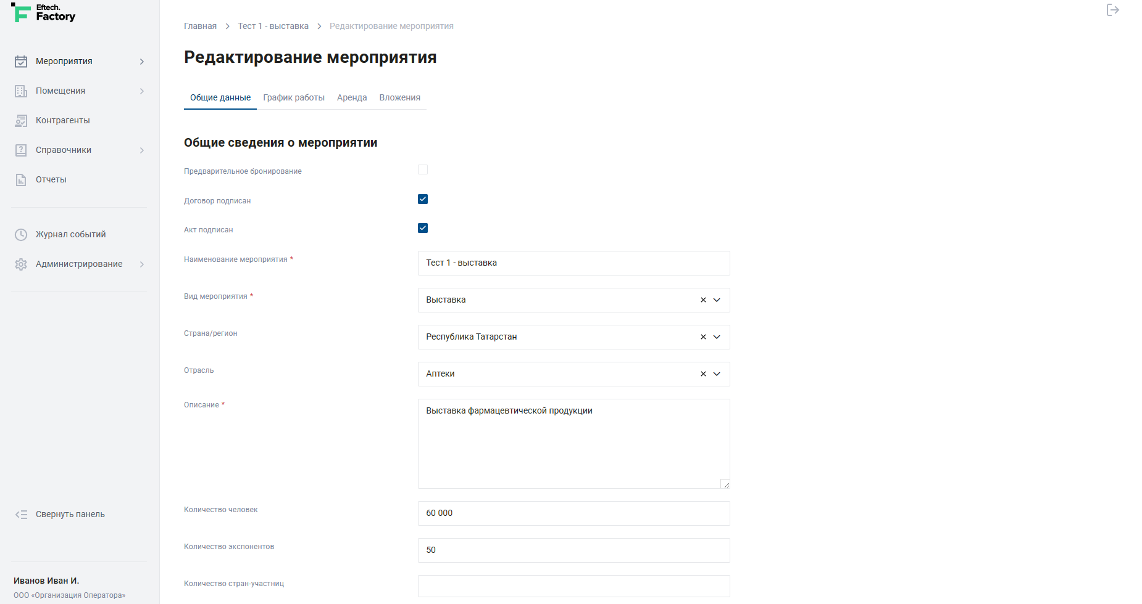Enable the Предварительное бронирование checkbox
Screen dimensions: 1142x604
[x=423, y=169]
